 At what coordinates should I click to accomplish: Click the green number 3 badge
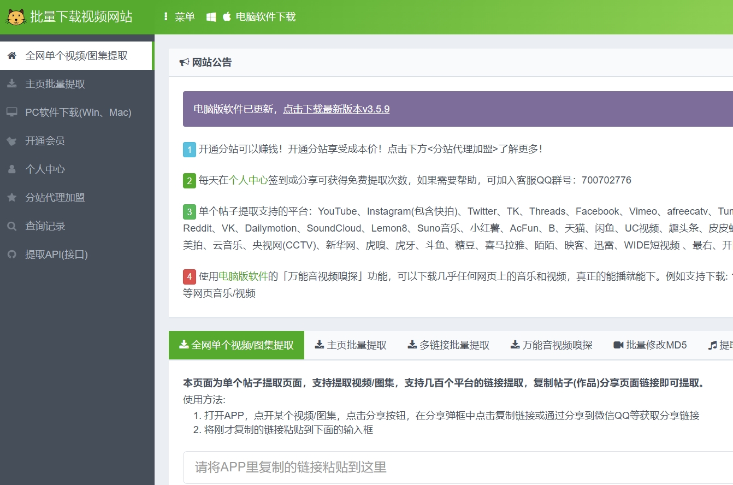(189, 212)
